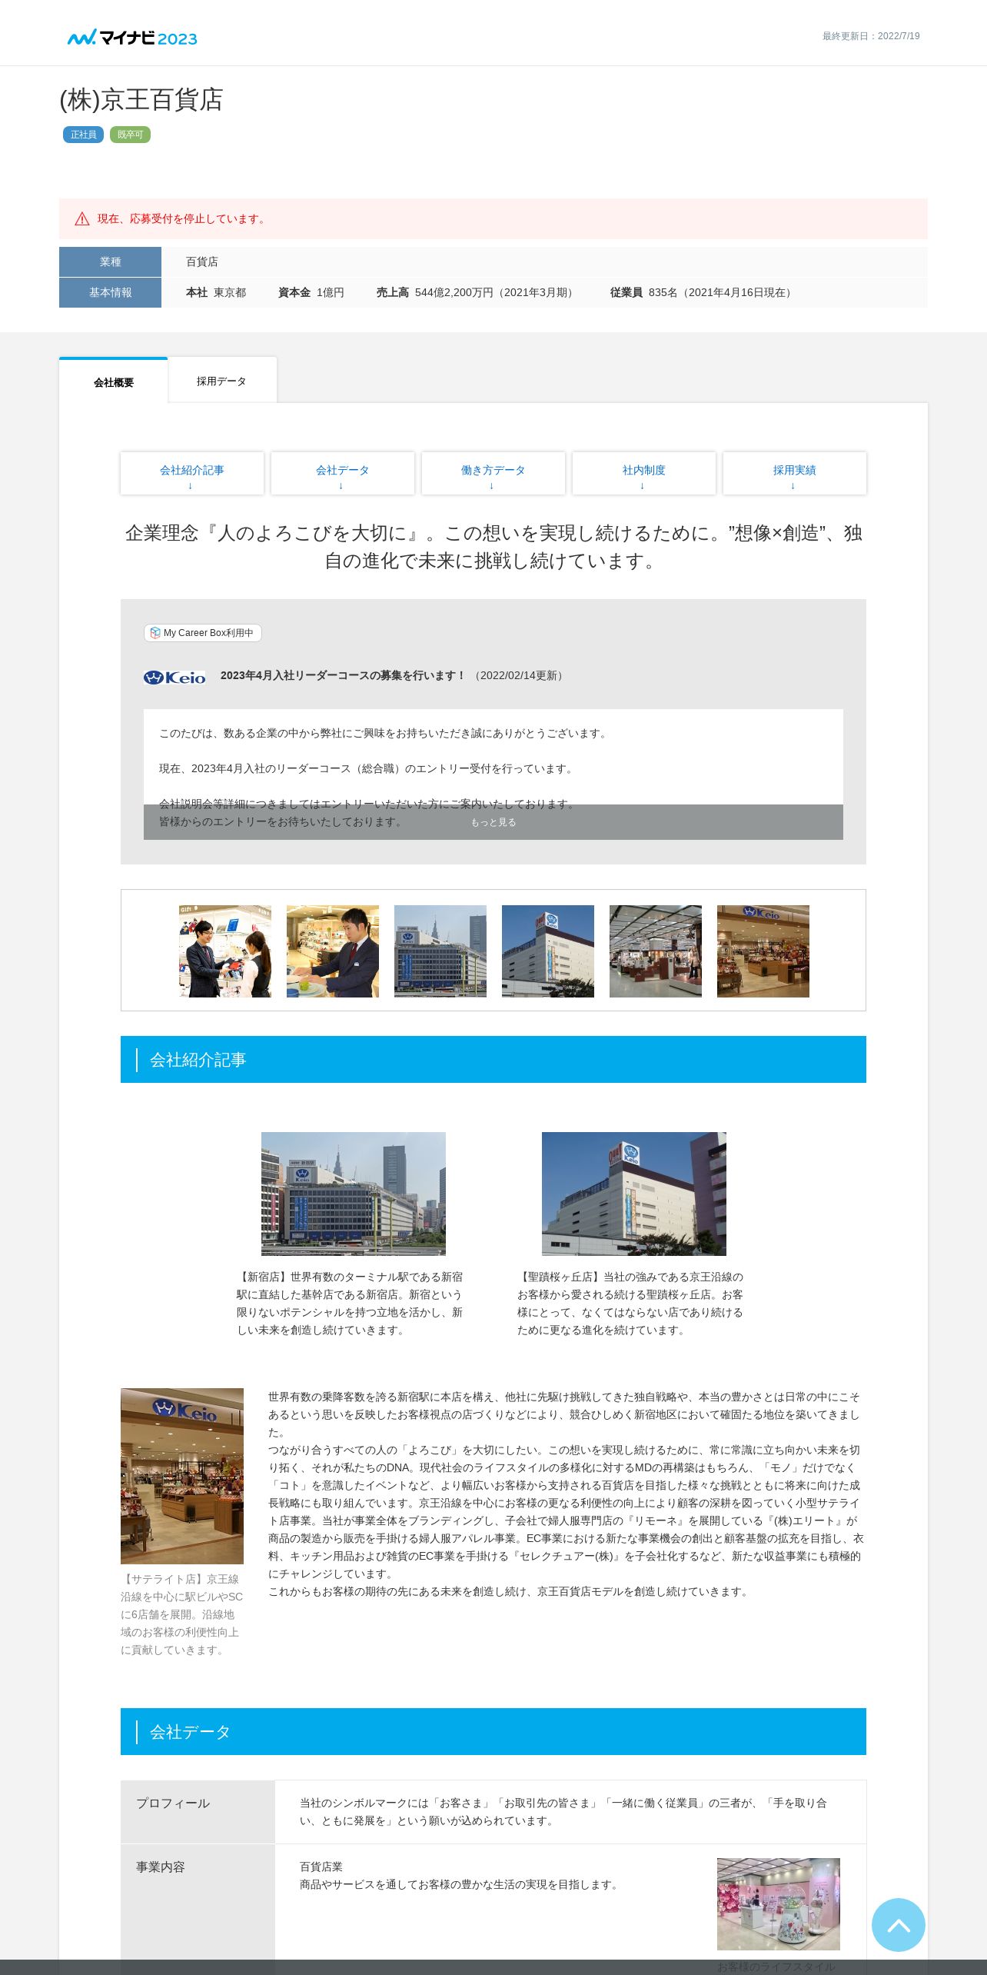
Task: Jump to 採用実績 section
Action: (795, 474)
